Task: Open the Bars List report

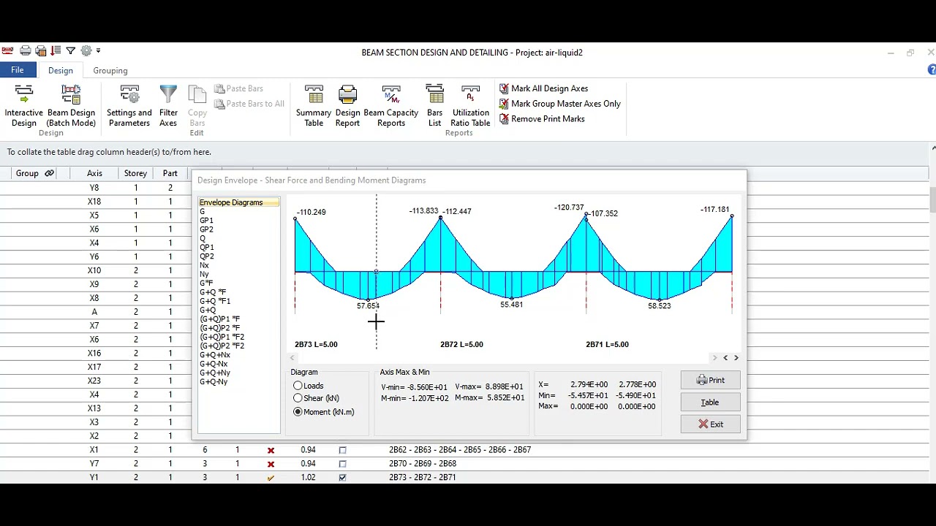Action: [435, 106]
